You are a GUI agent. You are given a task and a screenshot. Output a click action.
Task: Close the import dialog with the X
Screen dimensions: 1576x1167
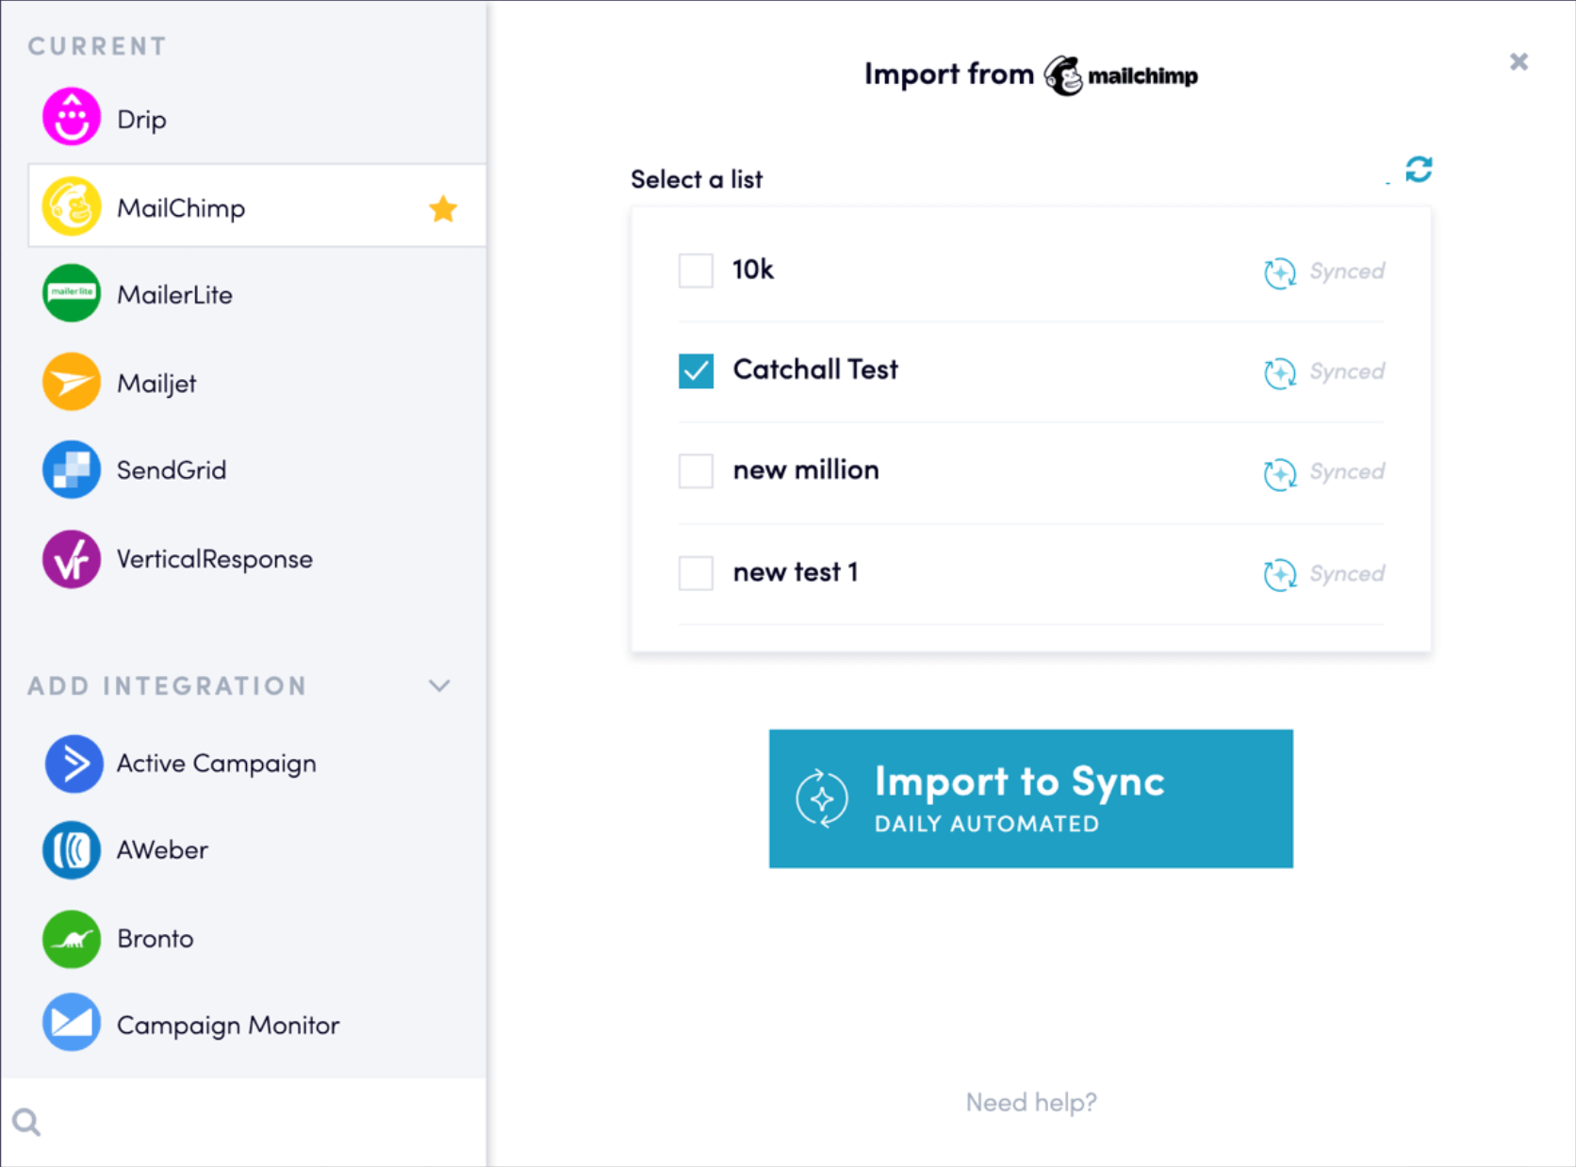click(1519, 62)
